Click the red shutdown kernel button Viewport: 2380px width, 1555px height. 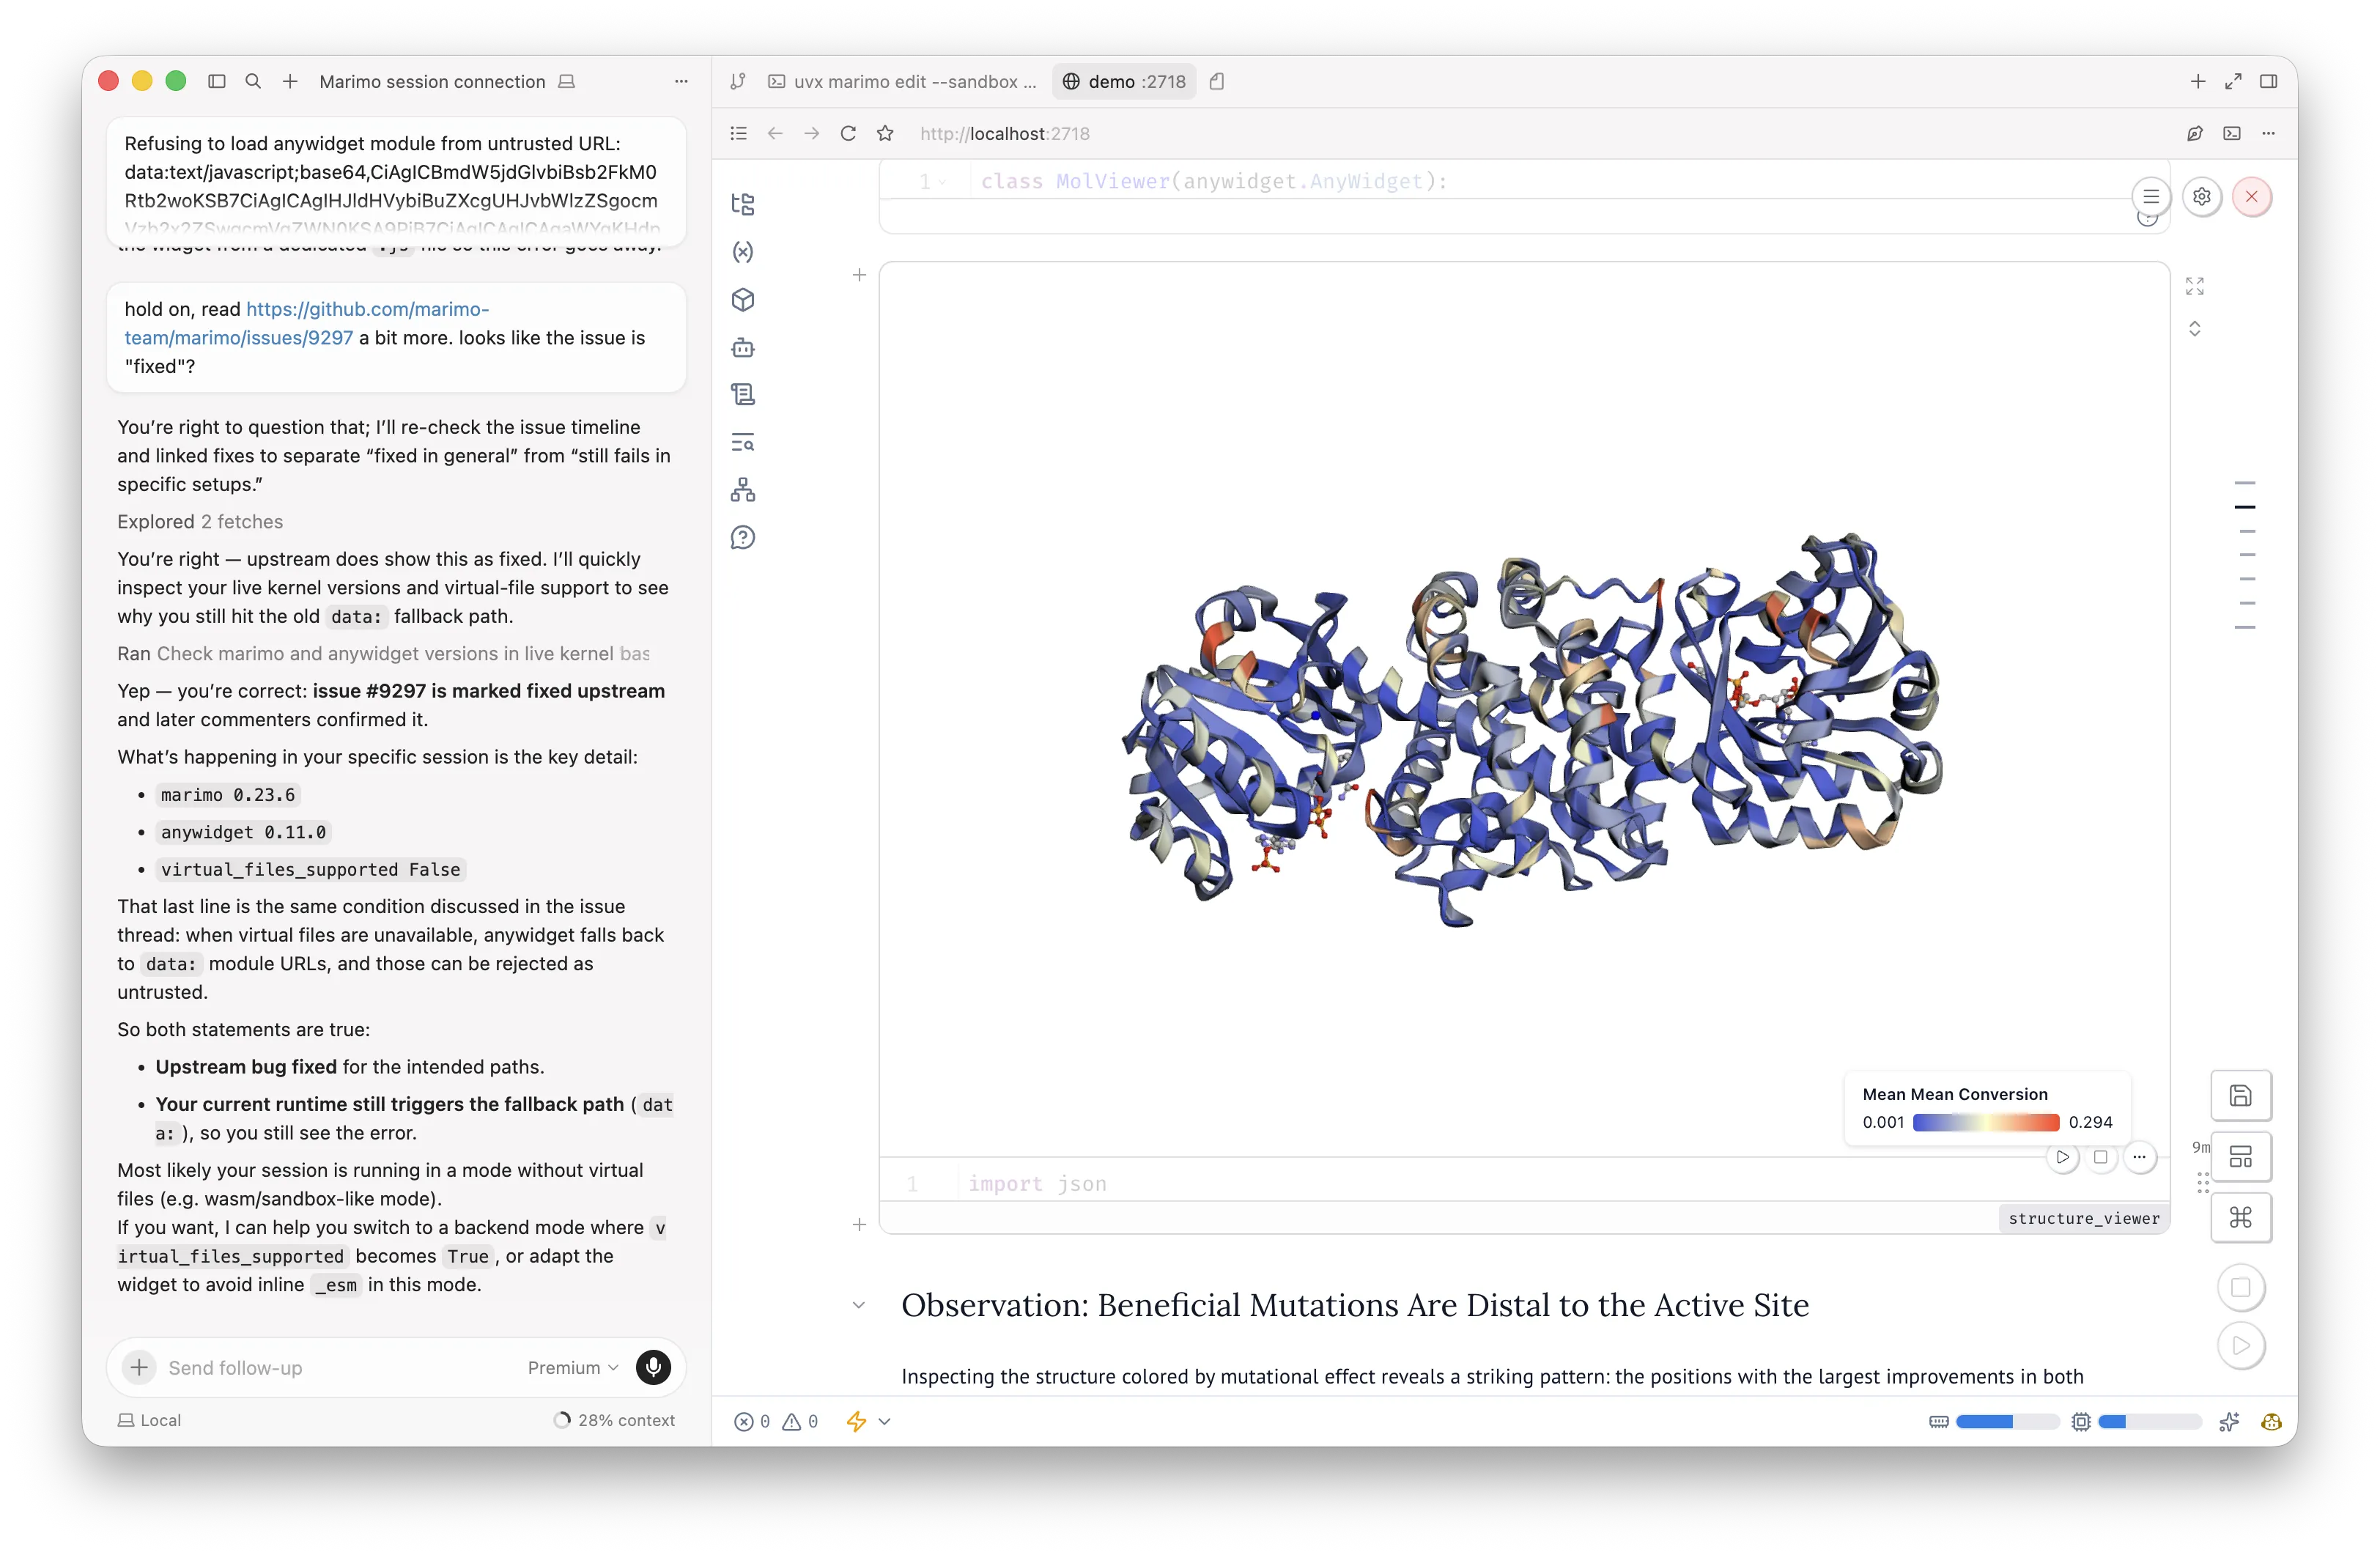[2252, 197]
